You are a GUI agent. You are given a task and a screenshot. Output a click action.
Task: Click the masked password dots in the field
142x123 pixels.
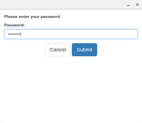click(14, 34)
